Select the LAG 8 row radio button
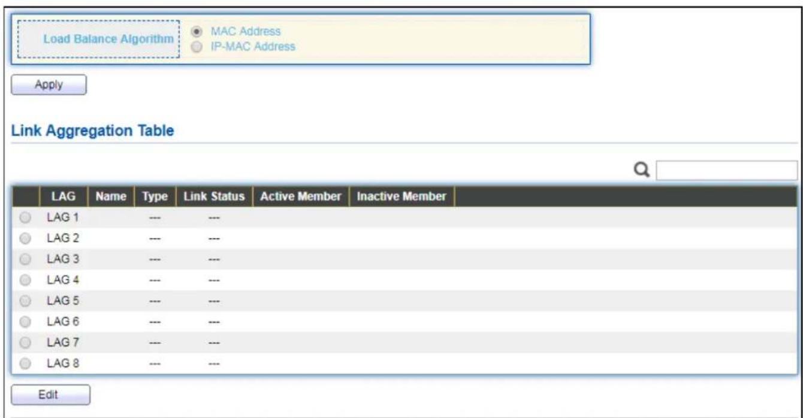Image resolution: width=803 pixels, height=418 pixels. coord(25,363)
